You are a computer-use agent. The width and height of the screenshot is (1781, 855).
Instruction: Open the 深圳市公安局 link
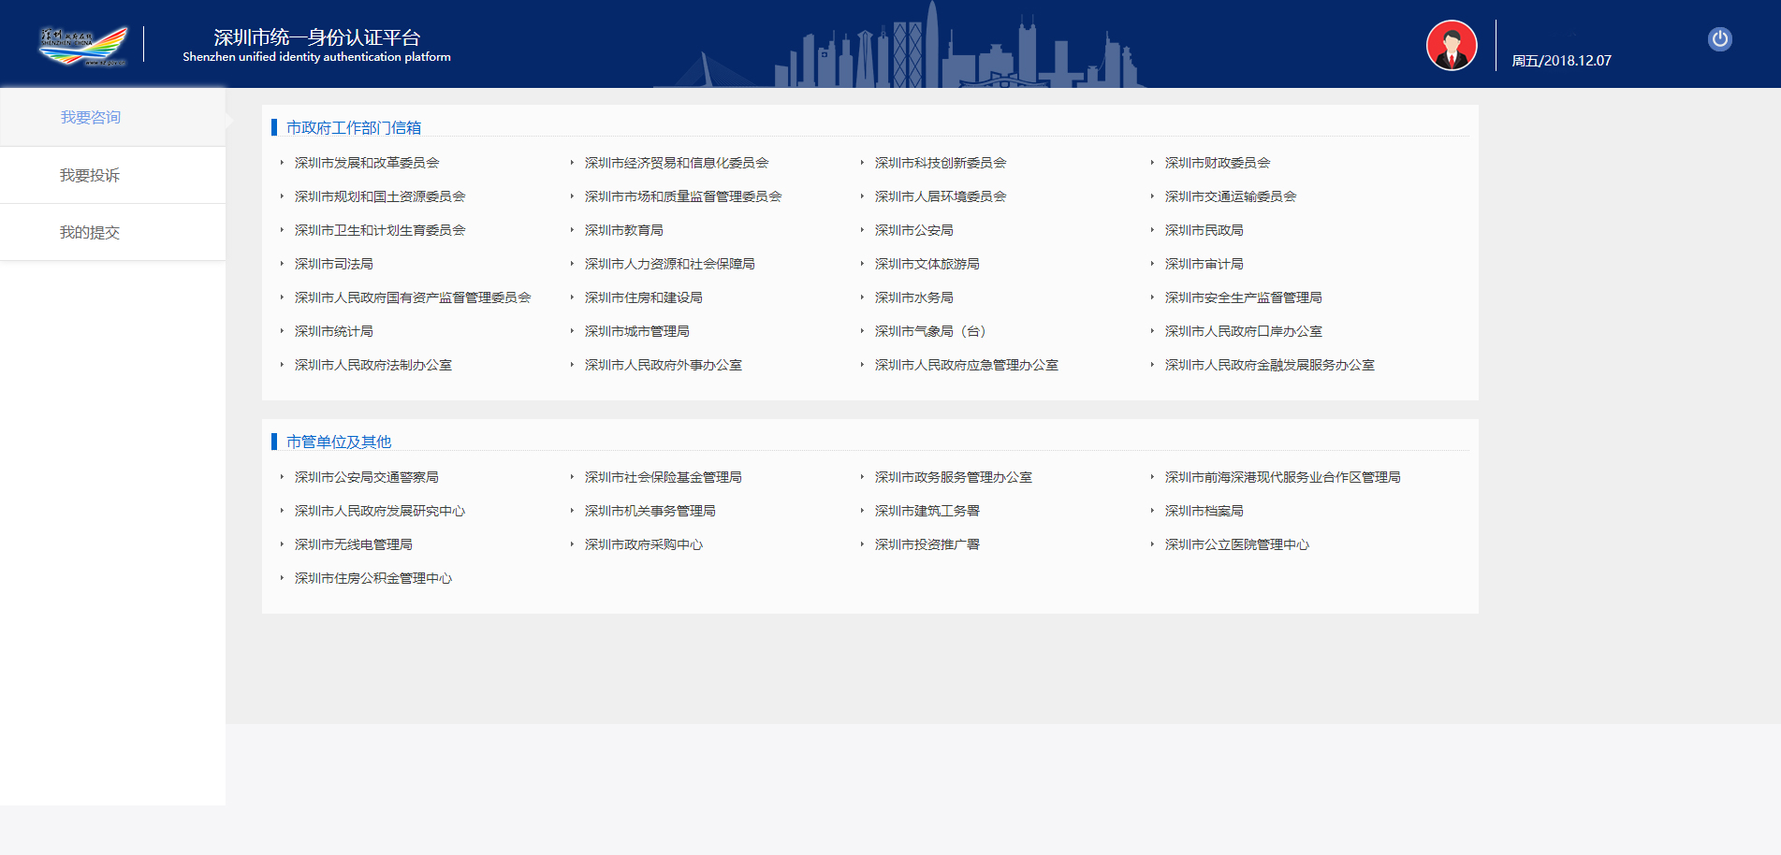[913, 230]
